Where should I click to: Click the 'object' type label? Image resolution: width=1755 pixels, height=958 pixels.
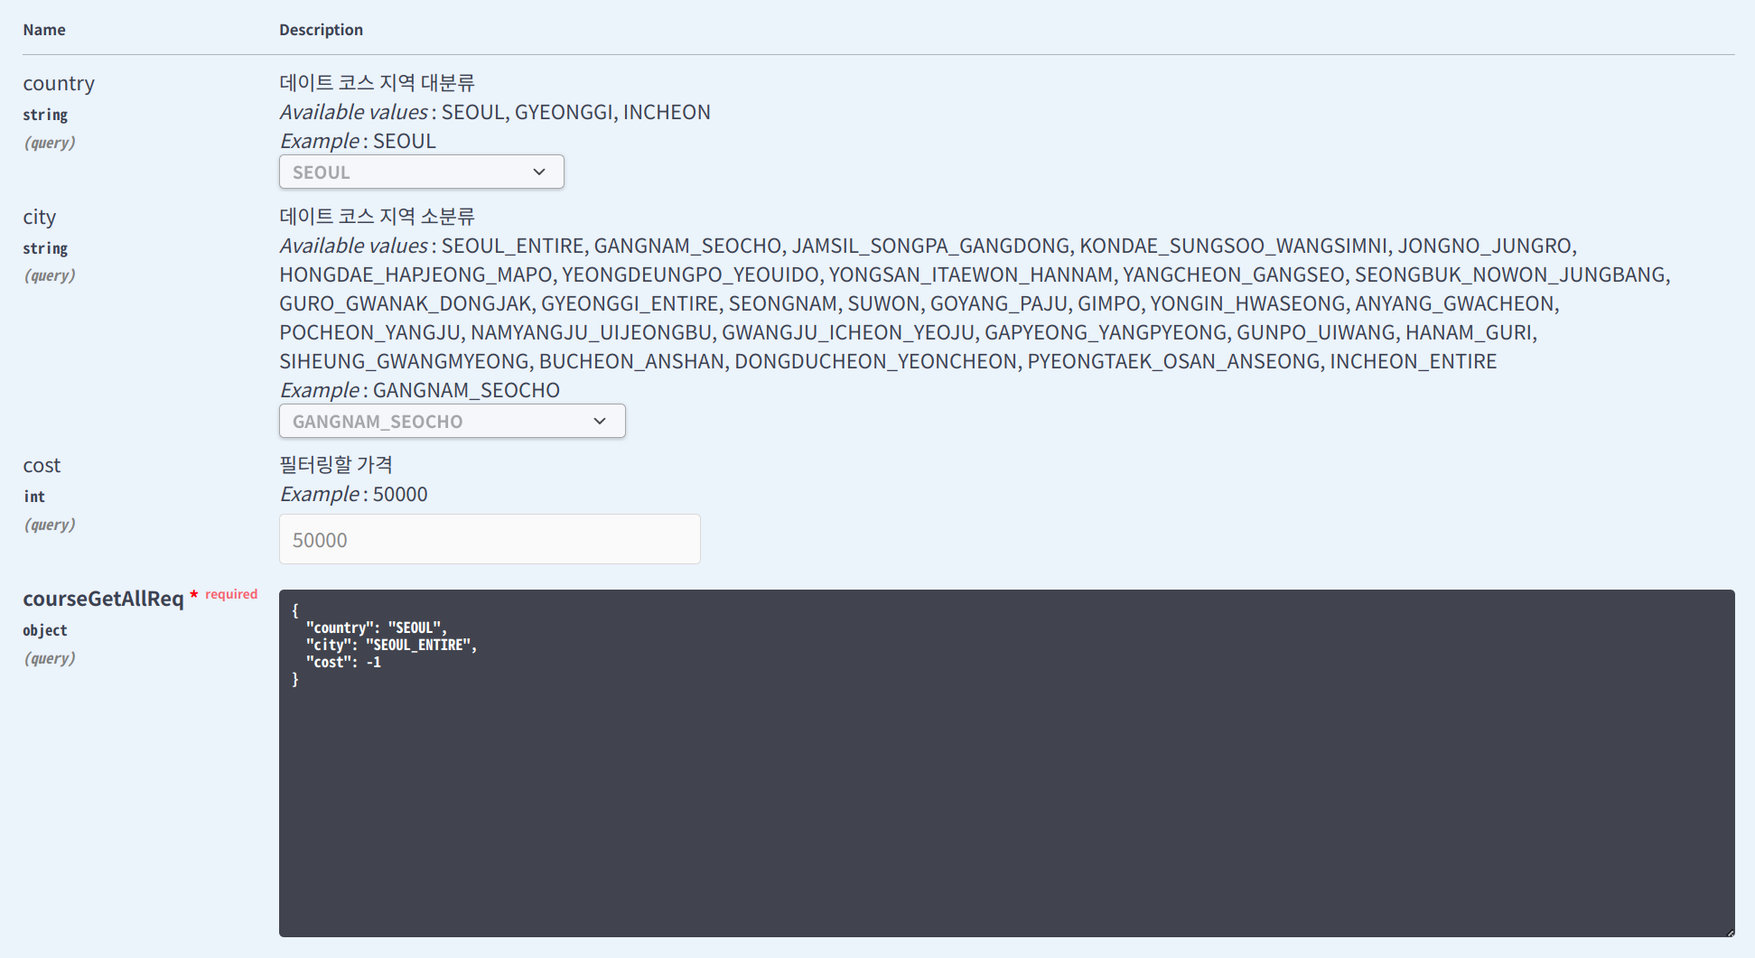[x=45, y=630]
